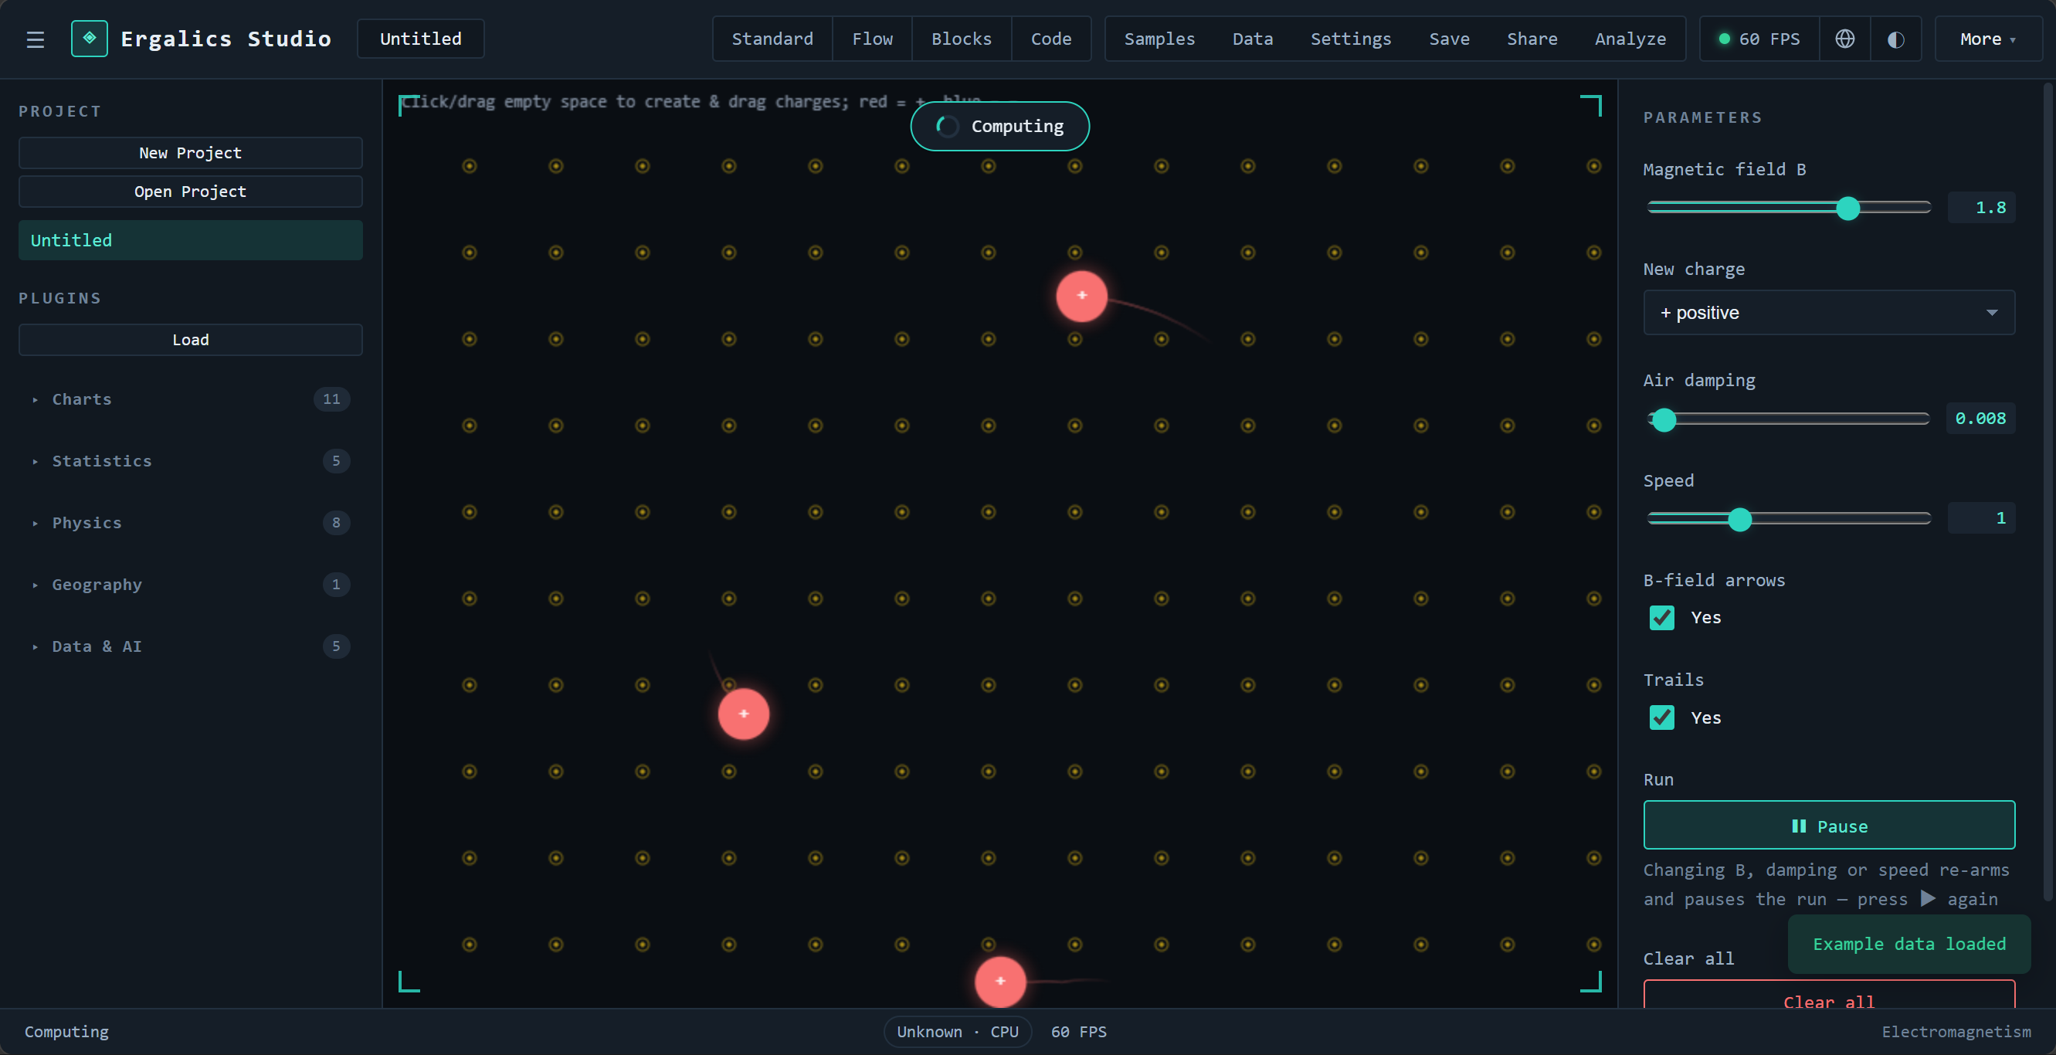Pause the simulation run
The height and width of the screenshot is (1055, 2056).
point(1828,825)
